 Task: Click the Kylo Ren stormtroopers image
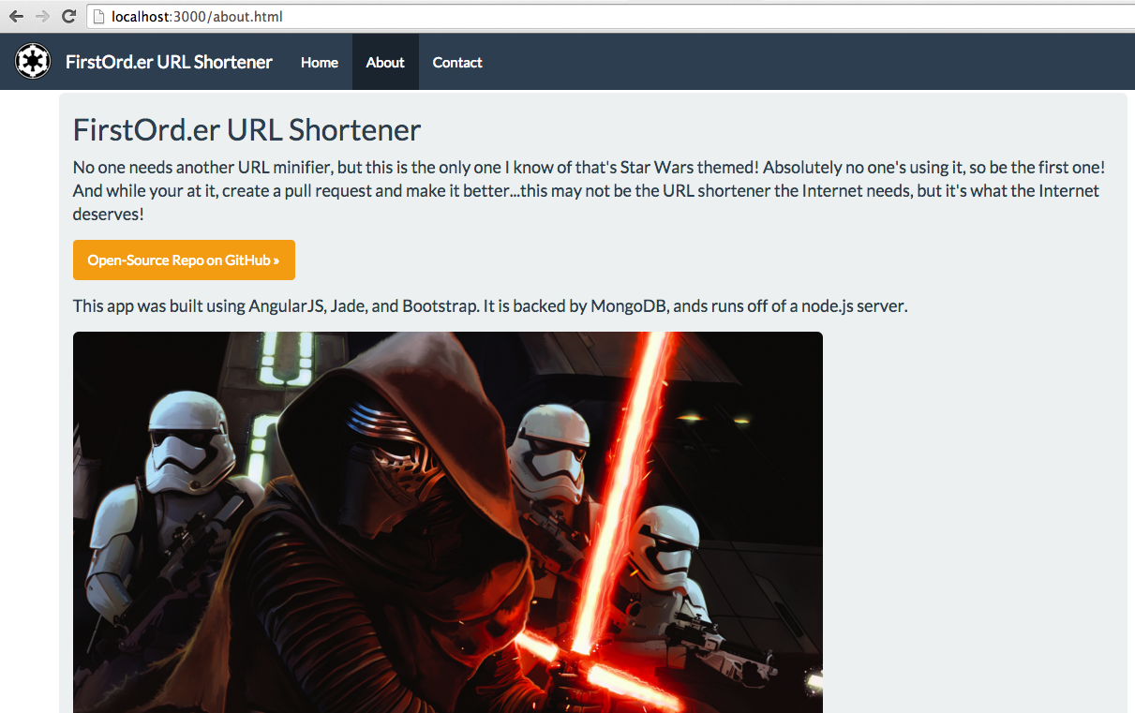point(448,522)
